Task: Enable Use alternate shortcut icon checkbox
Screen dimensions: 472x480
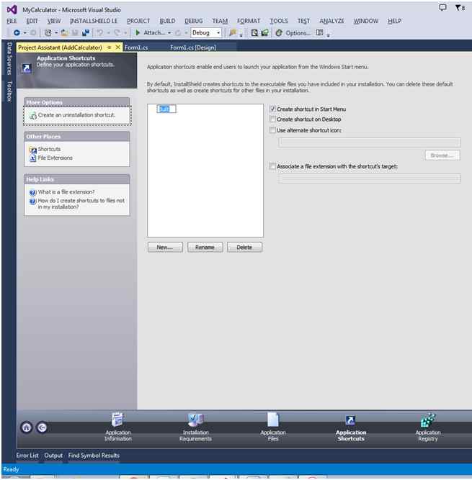Action: [273, 130]
